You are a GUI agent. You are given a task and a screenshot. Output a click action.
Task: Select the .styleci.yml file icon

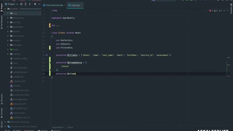coord(11,81)
